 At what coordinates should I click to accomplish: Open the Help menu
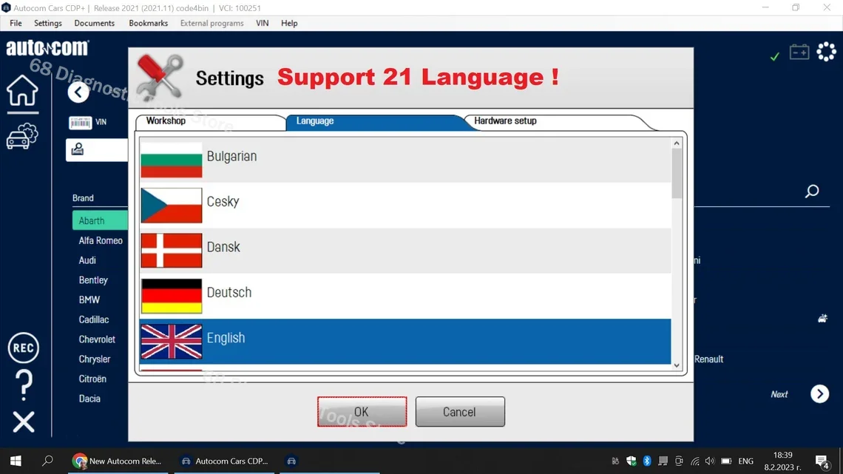(289, 23)
